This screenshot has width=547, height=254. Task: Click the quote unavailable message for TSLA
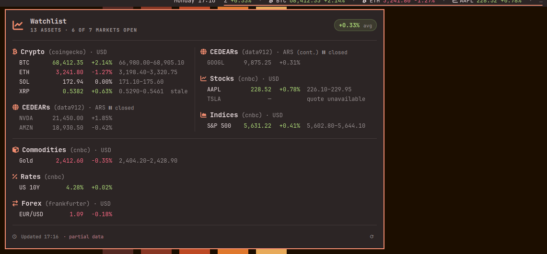336,99
